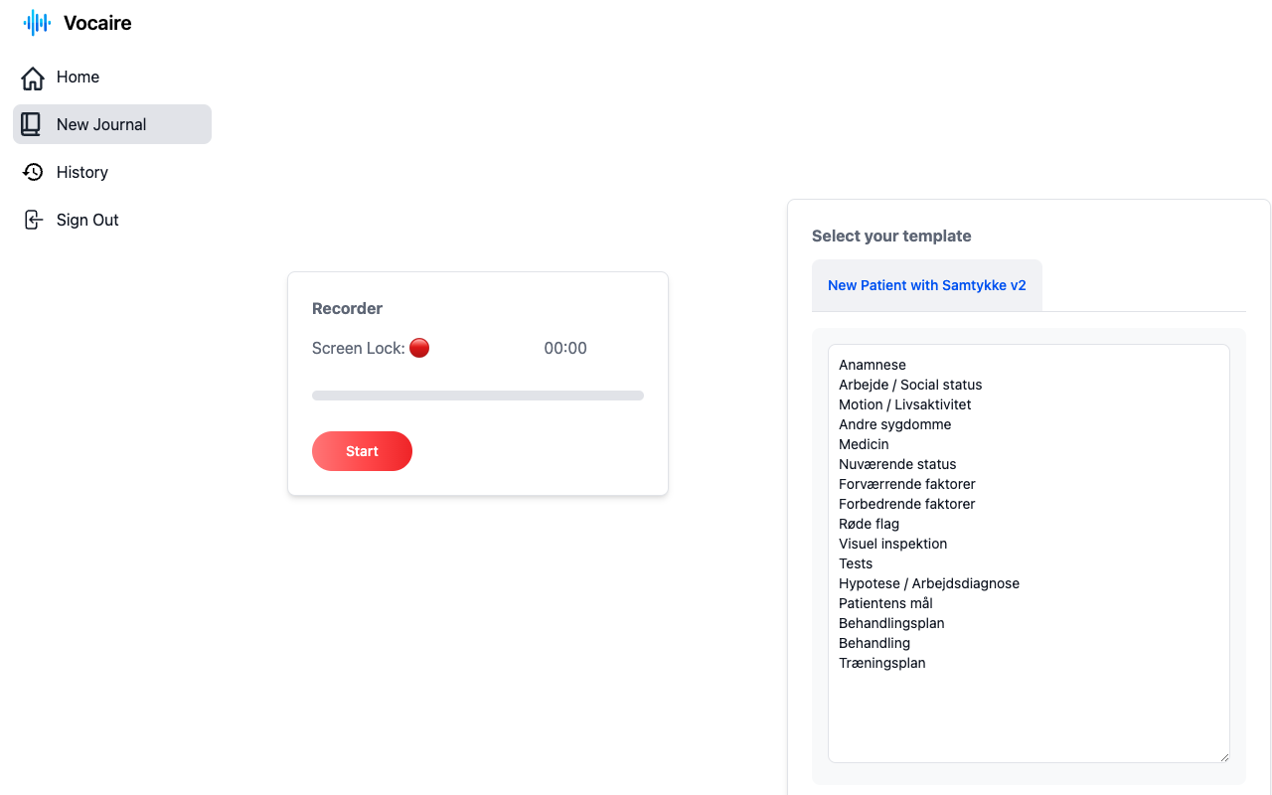
Task: Click the red Screen Lock indicator icon
Action: (x=419, y=348)
